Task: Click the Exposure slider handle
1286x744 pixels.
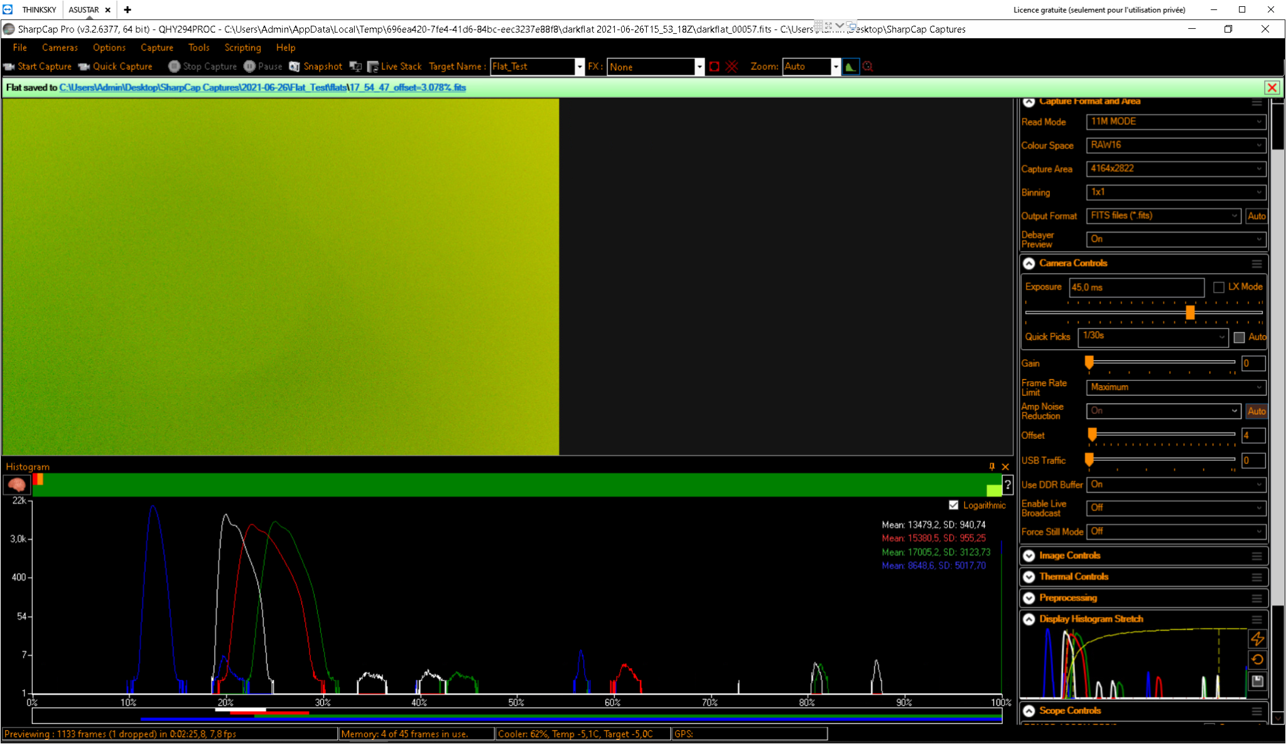Action: click(x=1190, y=313)
